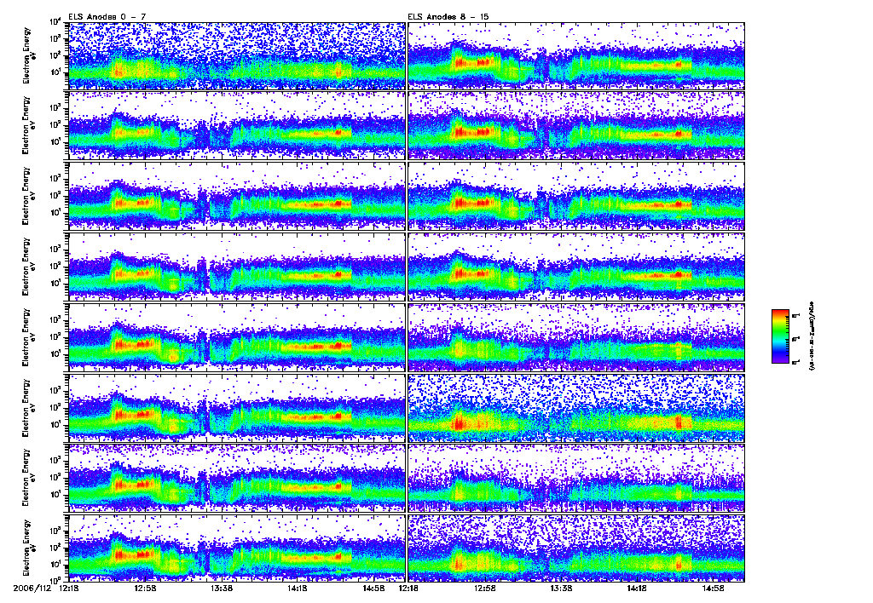Click the Electron Energy axis label of the top row
873x603 pixels.
tap(28, 55)
